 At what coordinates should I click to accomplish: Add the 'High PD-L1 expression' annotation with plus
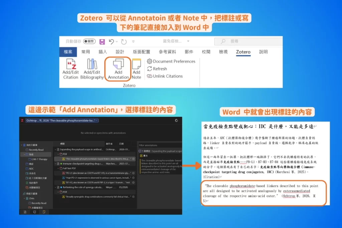point(133,178)
